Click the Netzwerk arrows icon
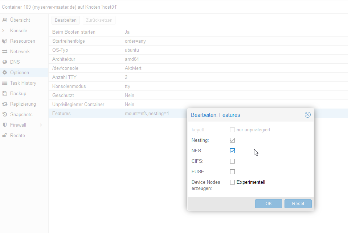 tap(5, 51)
